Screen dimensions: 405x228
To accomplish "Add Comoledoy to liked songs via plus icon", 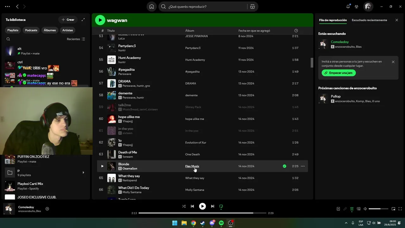I will click(47, 209).
